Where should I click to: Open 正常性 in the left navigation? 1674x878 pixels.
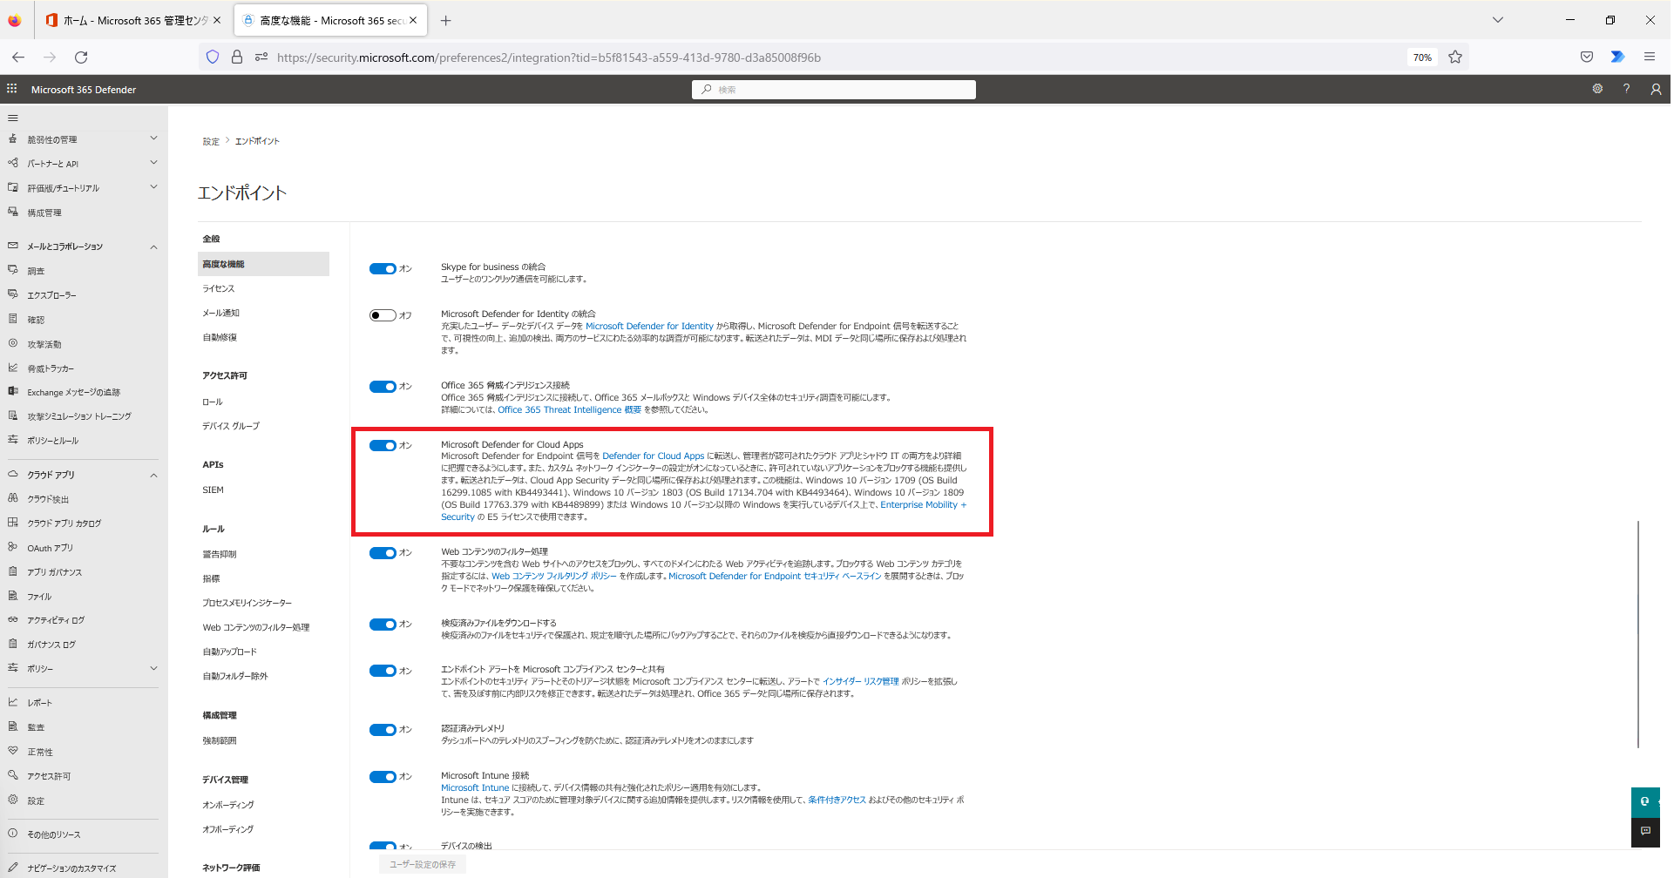pos(39,752)
